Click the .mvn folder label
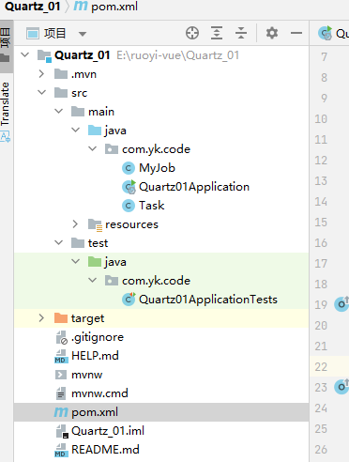This screenshot has height=462, width=349. pos(83,74)
